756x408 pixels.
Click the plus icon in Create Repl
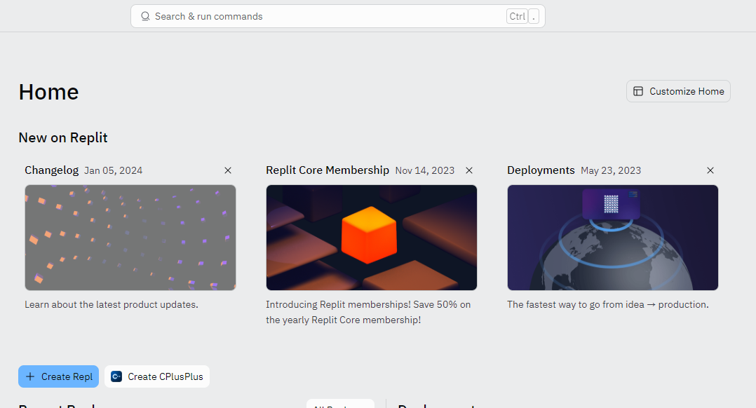click(x=30, y=376)
